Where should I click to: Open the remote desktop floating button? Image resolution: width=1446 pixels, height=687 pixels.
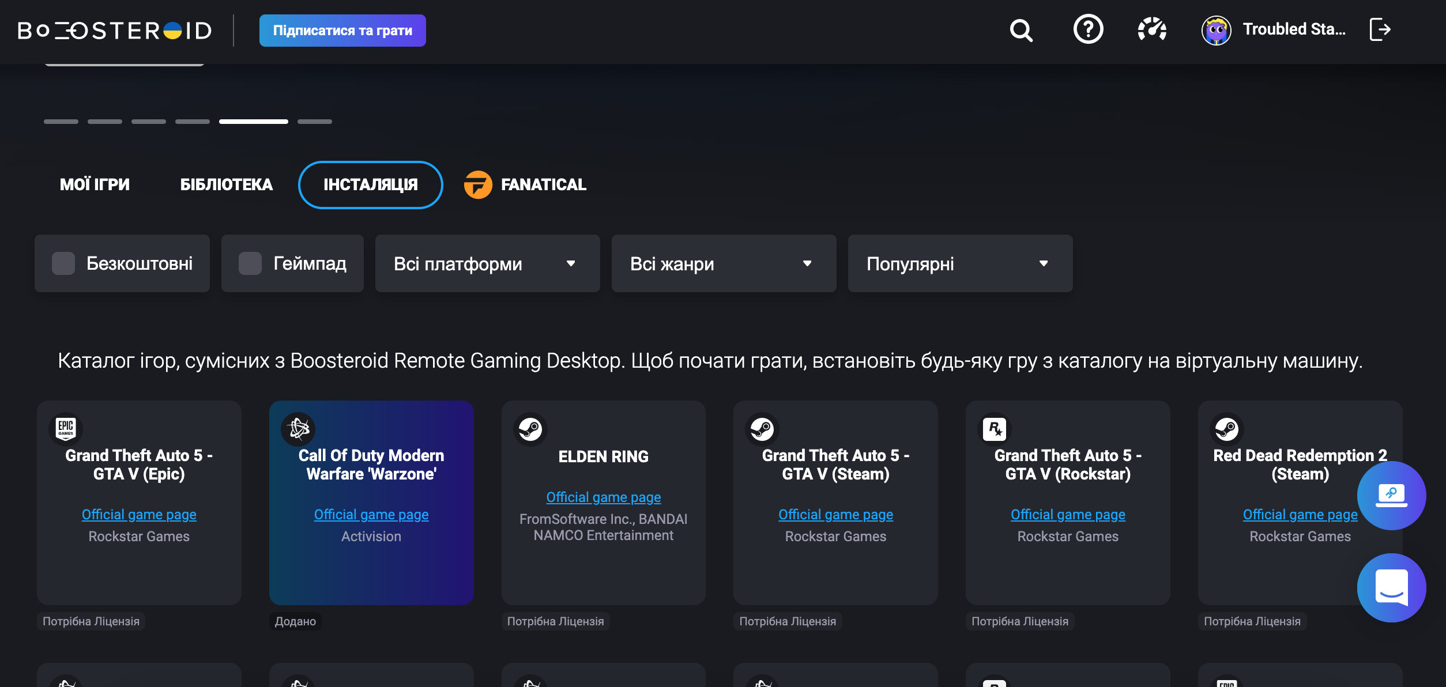coord(1391,496)
